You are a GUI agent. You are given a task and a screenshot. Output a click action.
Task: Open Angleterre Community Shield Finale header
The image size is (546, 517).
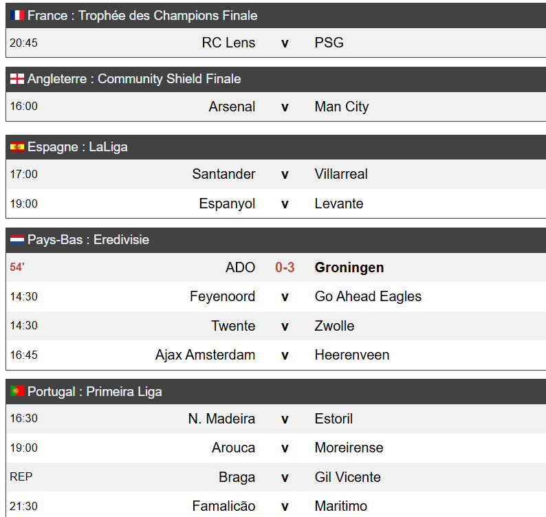pyautogui.click(x=276, y=79)
